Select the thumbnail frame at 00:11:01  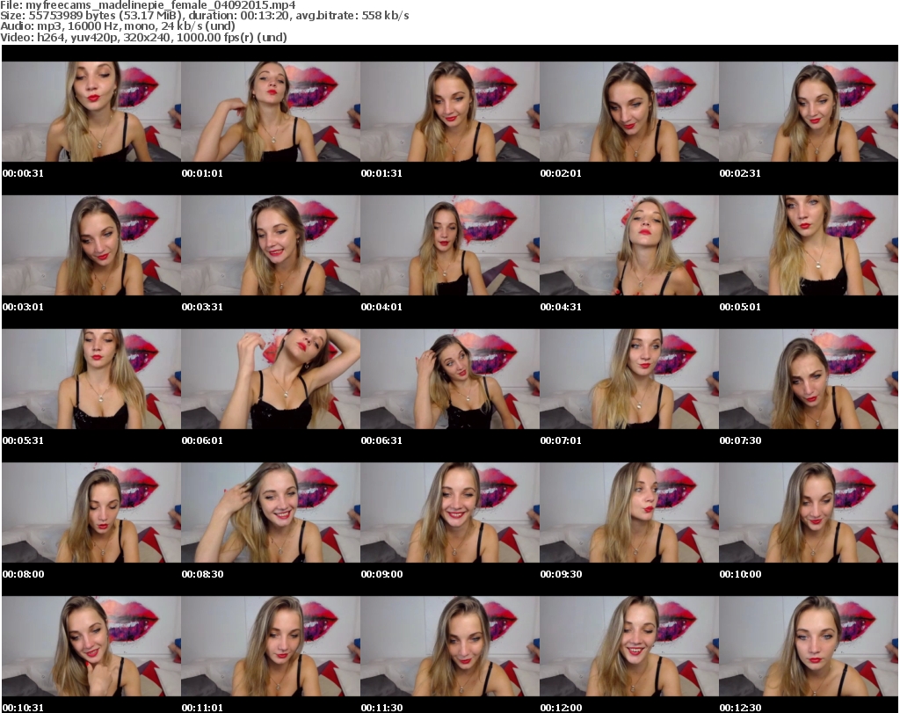click(x=271, y=646)
